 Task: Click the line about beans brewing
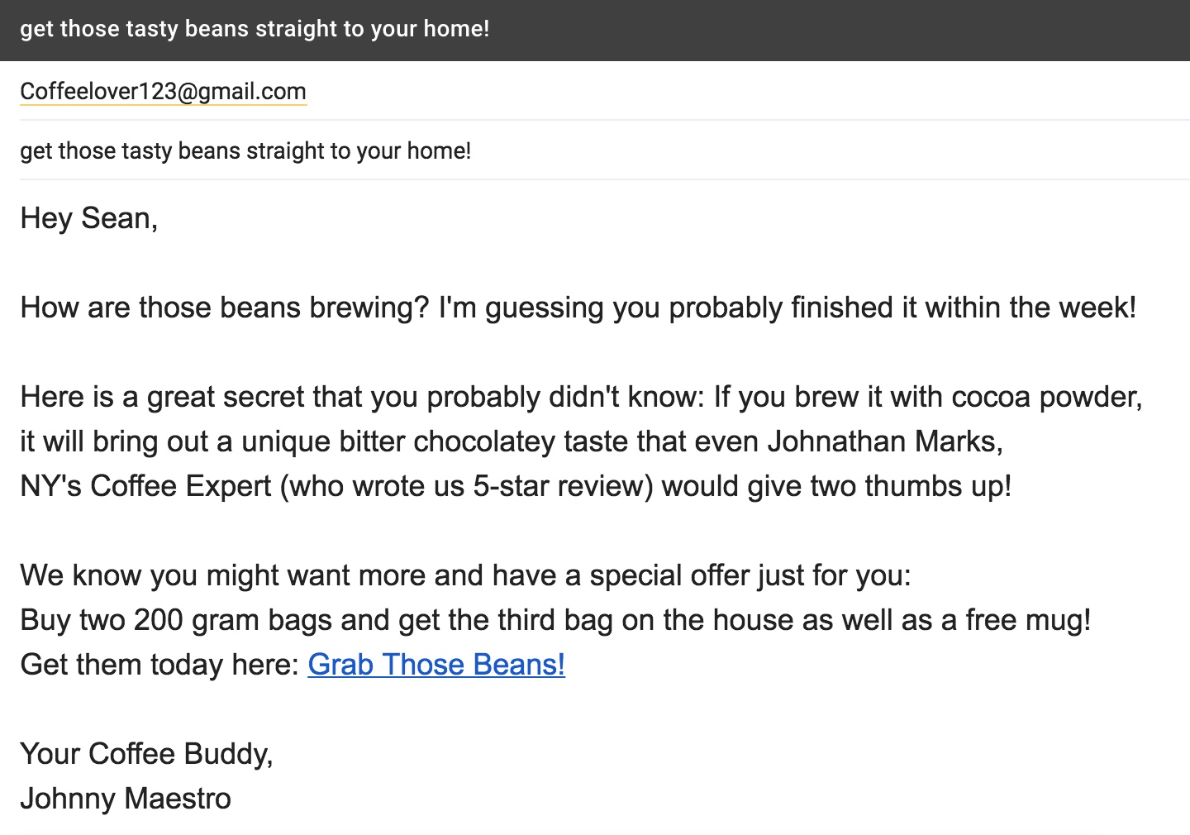578,308
